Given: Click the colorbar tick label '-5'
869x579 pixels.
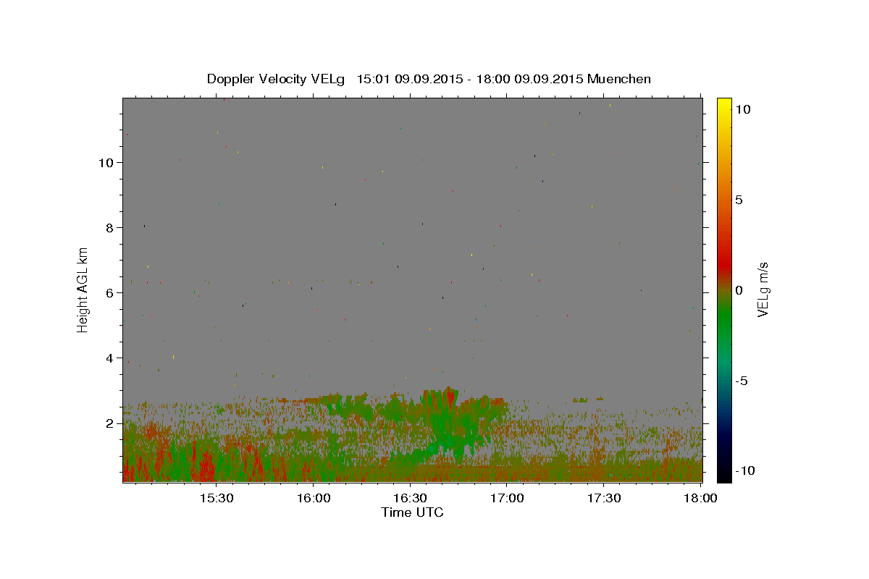Looking at the screenshot, I should tap(741, 381).
